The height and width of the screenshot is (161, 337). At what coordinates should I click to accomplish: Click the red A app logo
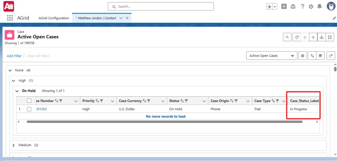(9, 6)
